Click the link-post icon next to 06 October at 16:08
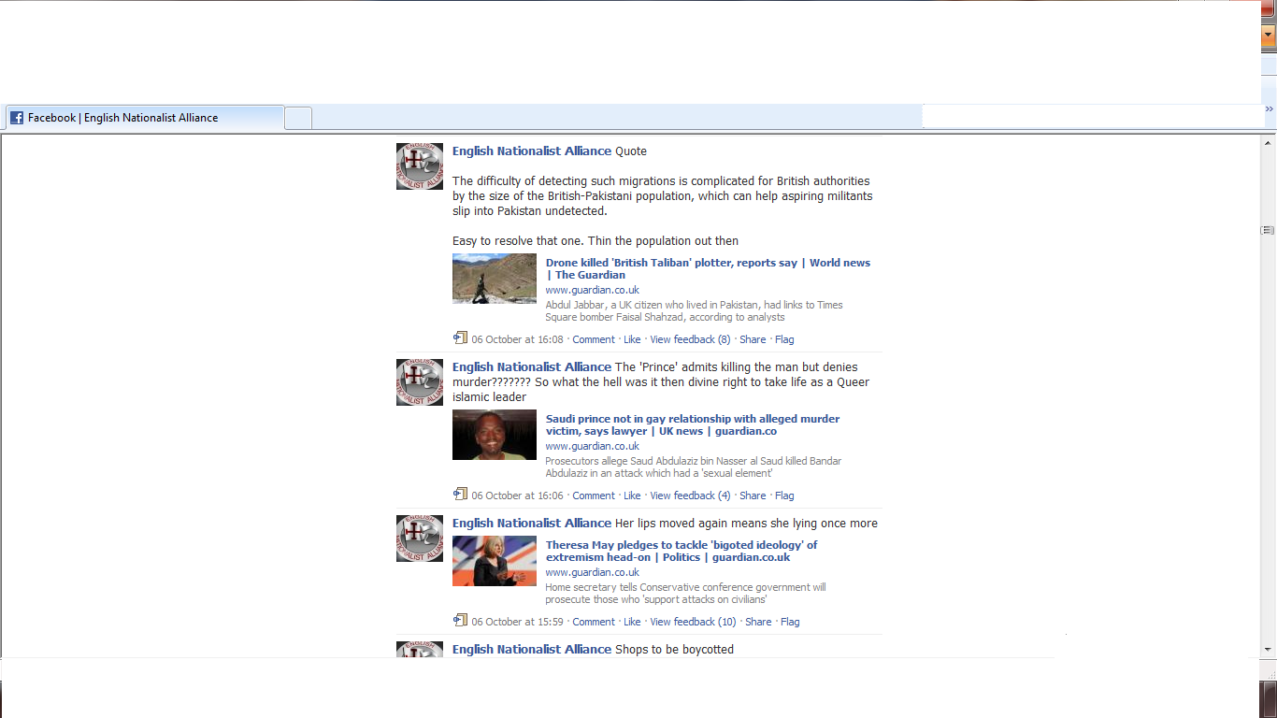The height and width of the screenshot is (718, 1277). pyautogui.click(x=460, y=338)
